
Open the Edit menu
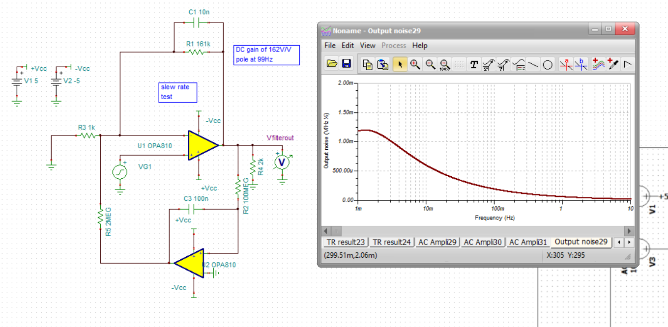pos(348,45)
